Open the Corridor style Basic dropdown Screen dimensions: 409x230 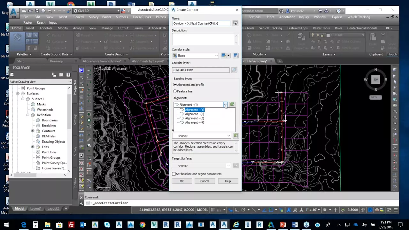pyautogui.click(x=216, y=56)
